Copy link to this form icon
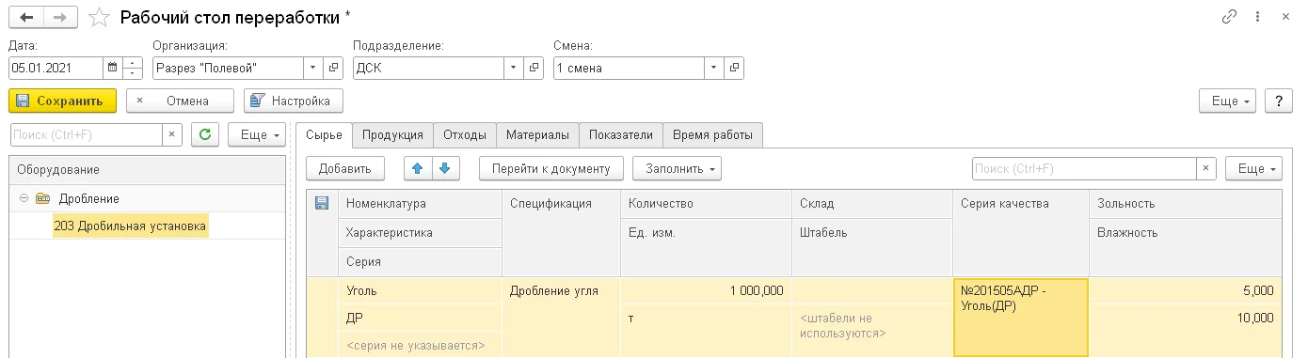This screenshot has width=1308, height=358. pyautogui.click(x=1229, y=17)
